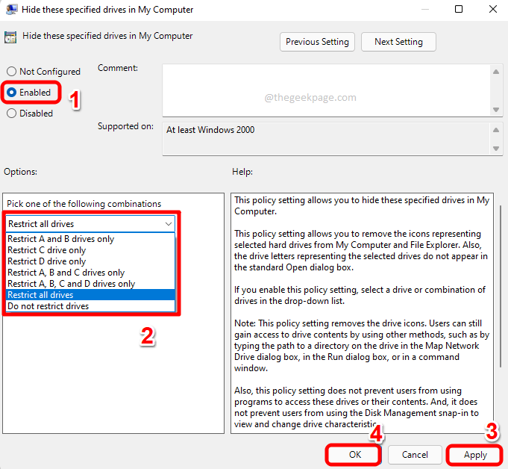Choose Do not restrict drives option
Image resolution: width=508 pixels, height=469 pixels.
pos(48,306)
